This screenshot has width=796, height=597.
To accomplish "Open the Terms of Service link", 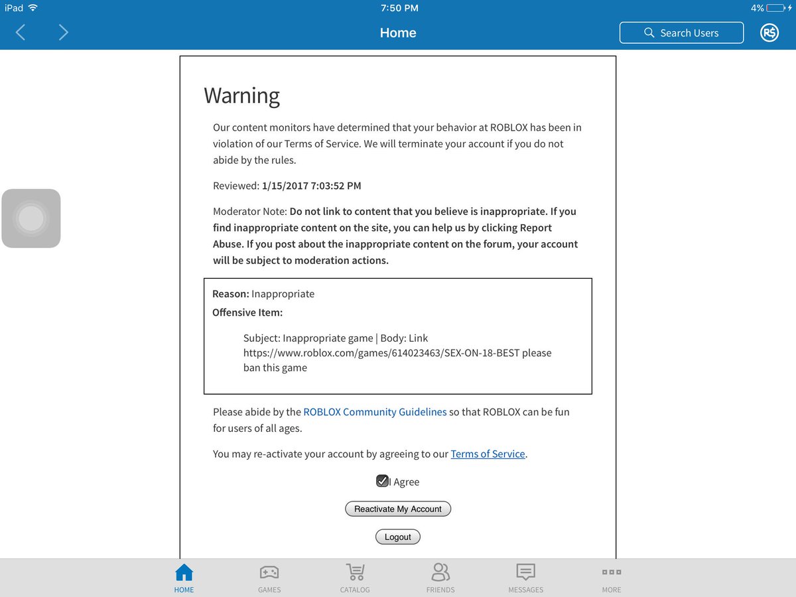I will [x=488, y=454].
